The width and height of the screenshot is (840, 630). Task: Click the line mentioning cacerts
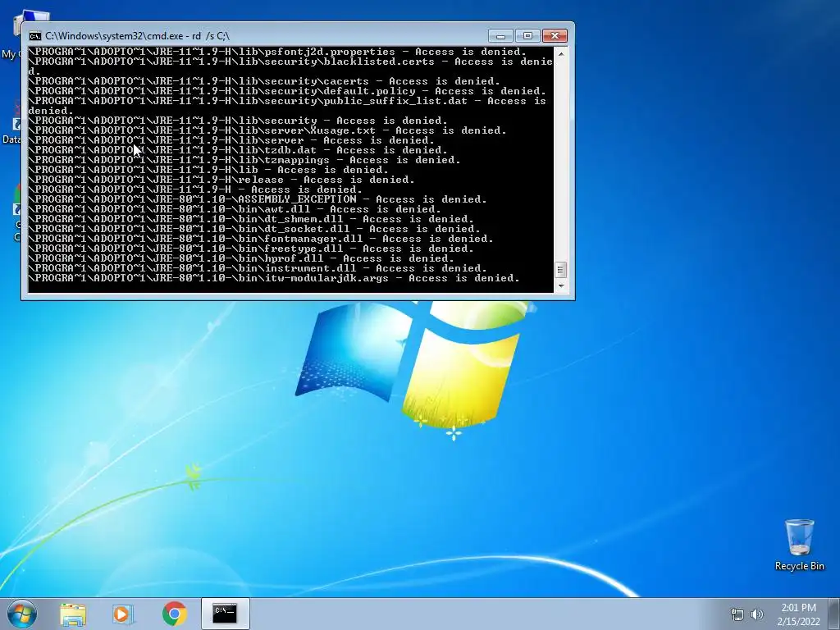point(264,81)
